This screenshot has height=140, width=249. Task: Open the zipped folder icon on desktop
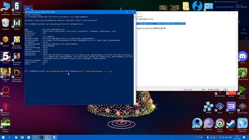(x=186, y=6)
